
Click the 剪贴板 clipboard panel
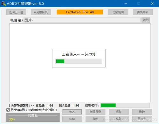point(33,117)
